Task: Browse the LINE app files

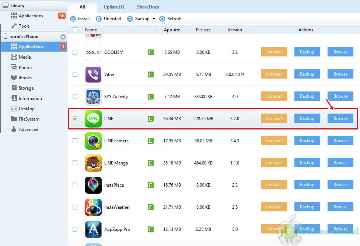Action: [340, 118]
